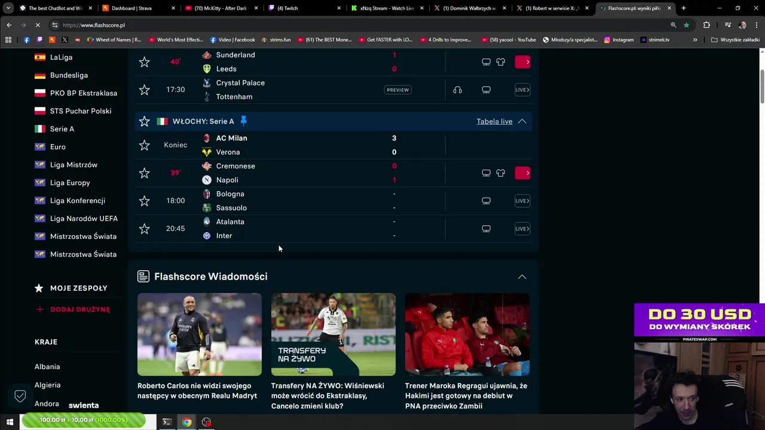The image size is (765, 430).
Task: Click lineup shirt icon in Sunderland row
Action: tap(500, 62)
